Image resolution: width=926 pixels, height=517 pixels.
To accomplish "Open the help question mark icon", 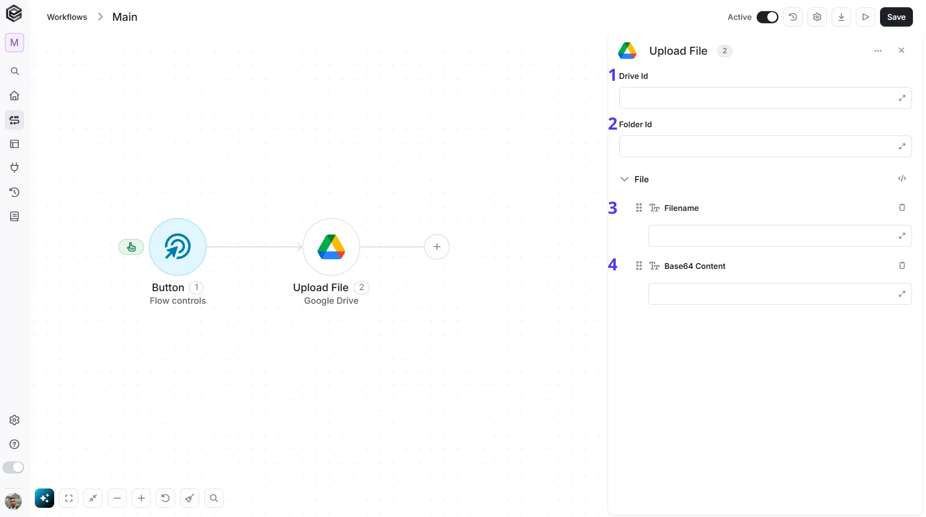I will click(x=15, y=444).
